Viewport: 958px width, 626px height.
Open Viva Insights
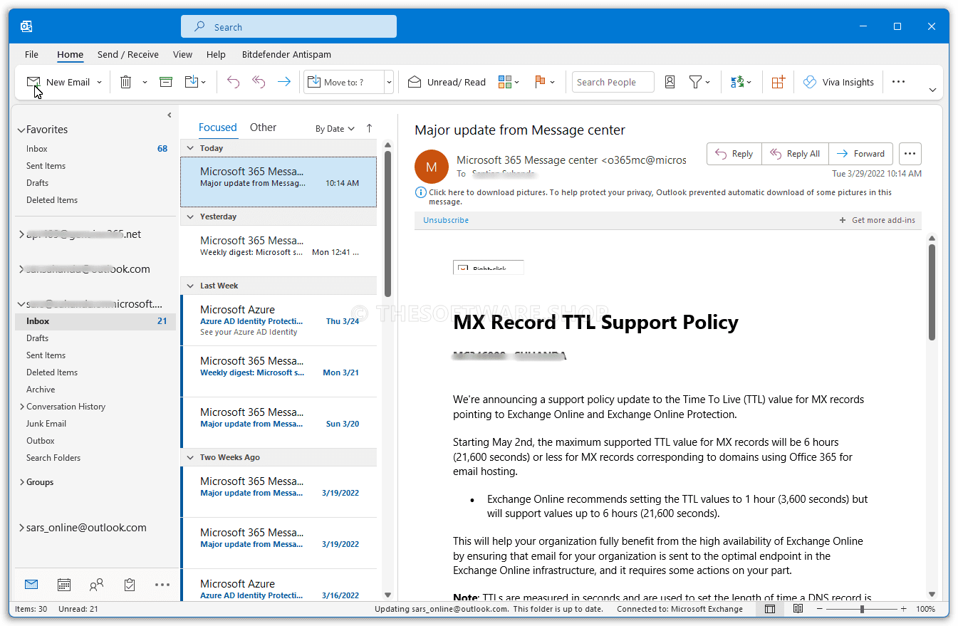pos(838,82)
